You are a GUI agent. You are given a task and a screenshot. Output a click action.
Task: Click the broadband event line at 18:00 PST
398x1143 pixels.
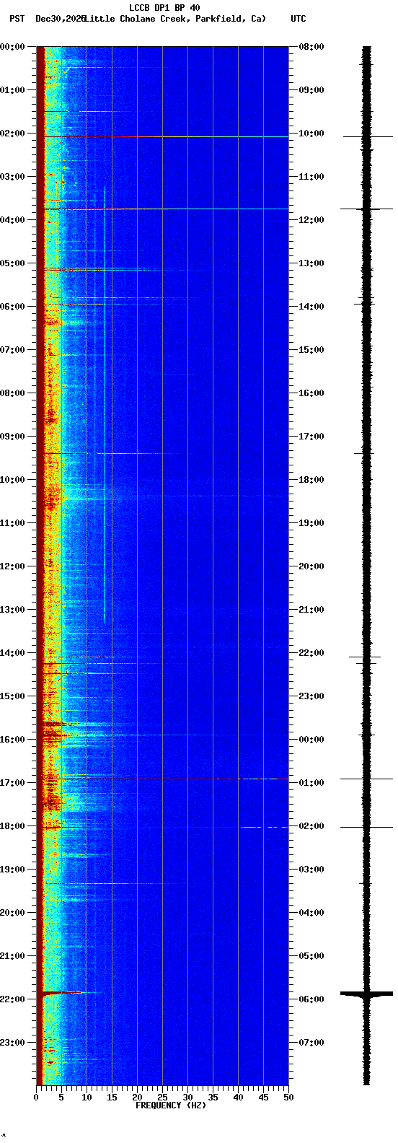(165, 827)
